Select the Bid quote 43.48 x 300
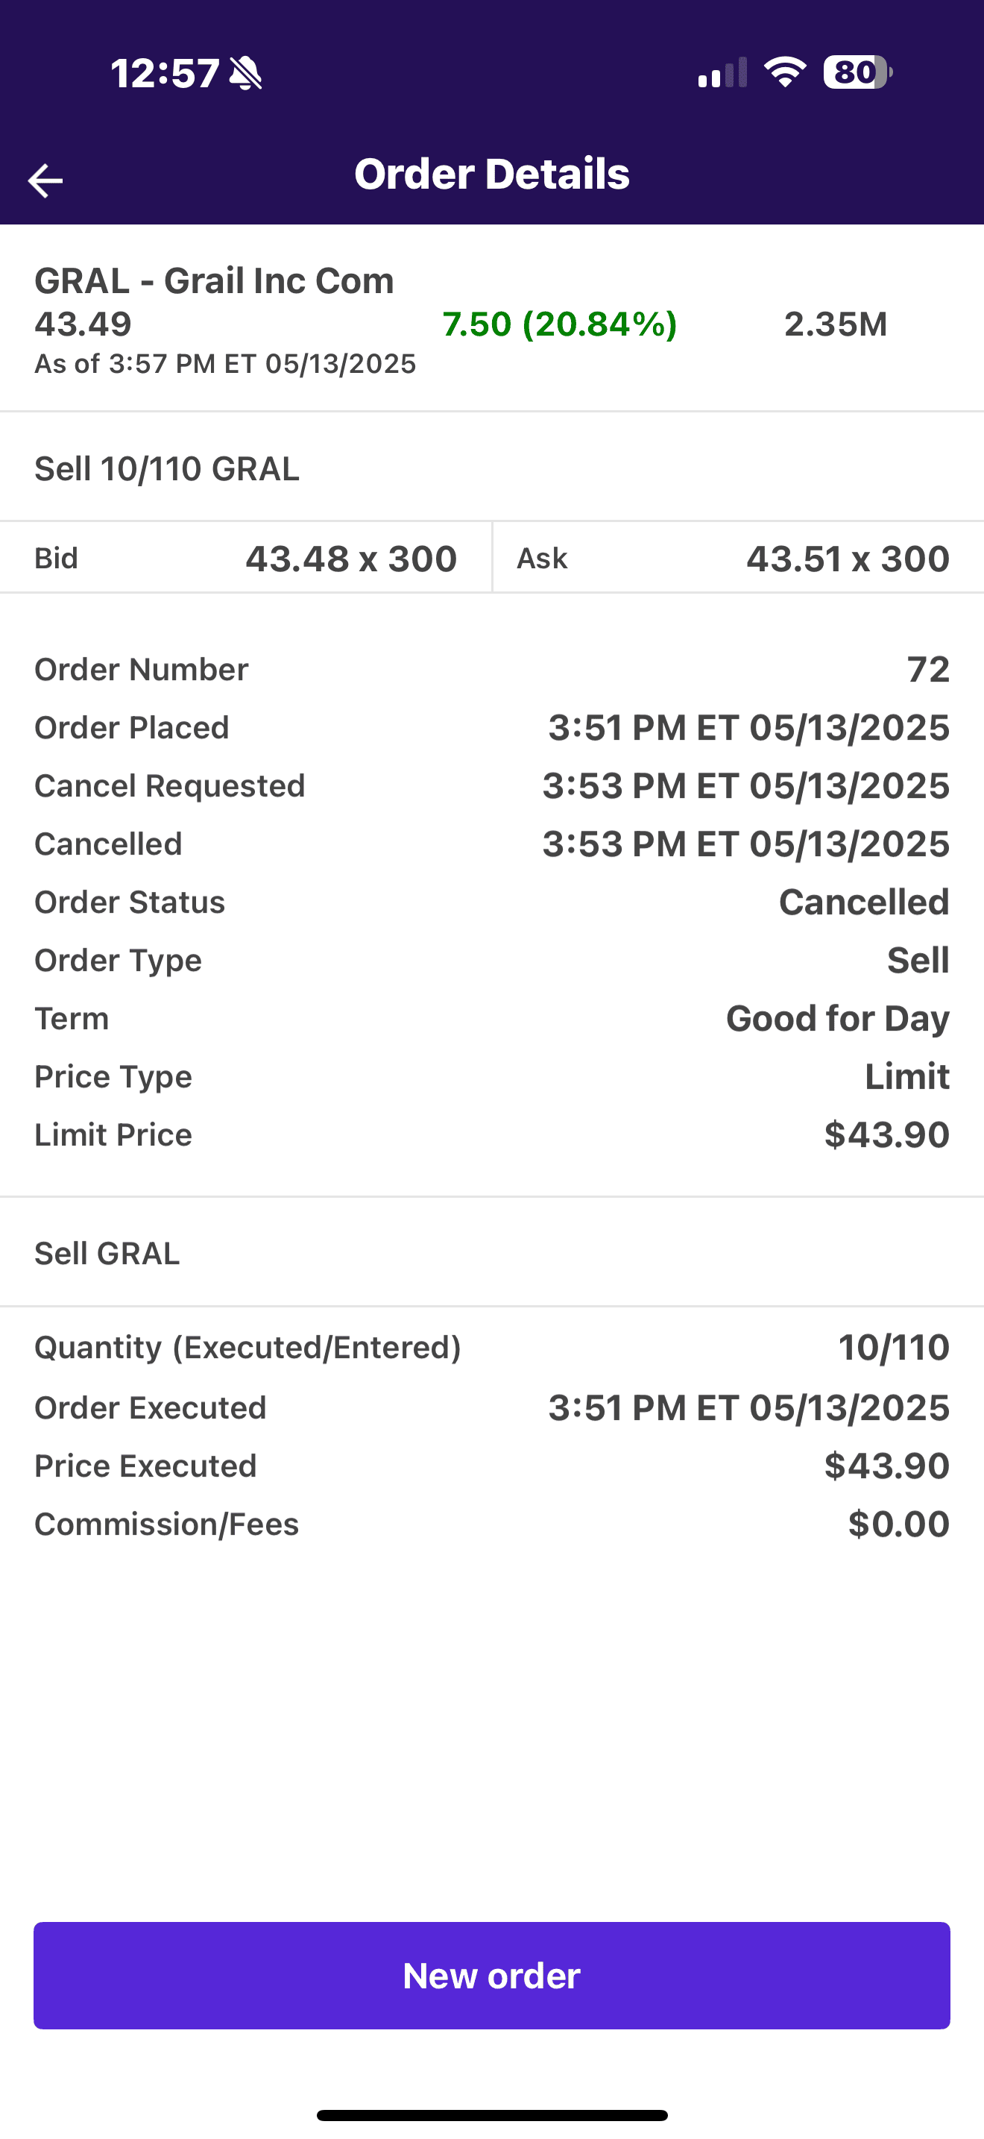This screenshot has width=984, height=2139. point(351,559)
